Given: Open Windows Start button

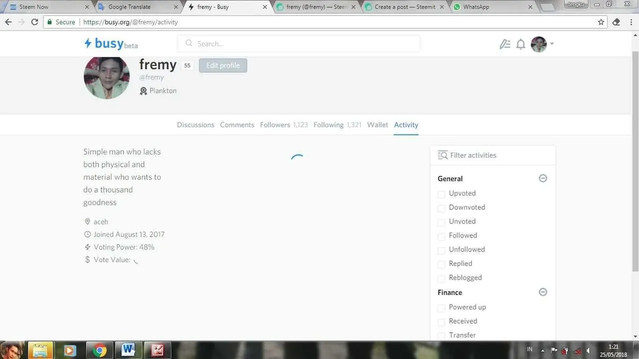Looking at the screenshot, I should click(12, 350).
